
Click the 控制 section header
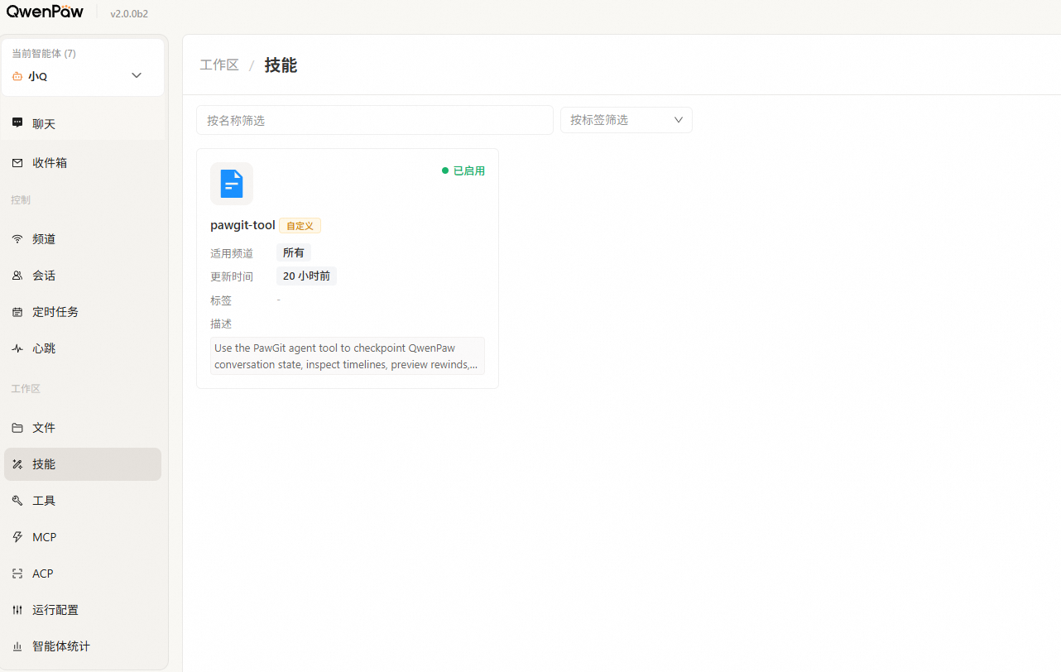pos(21,199)
